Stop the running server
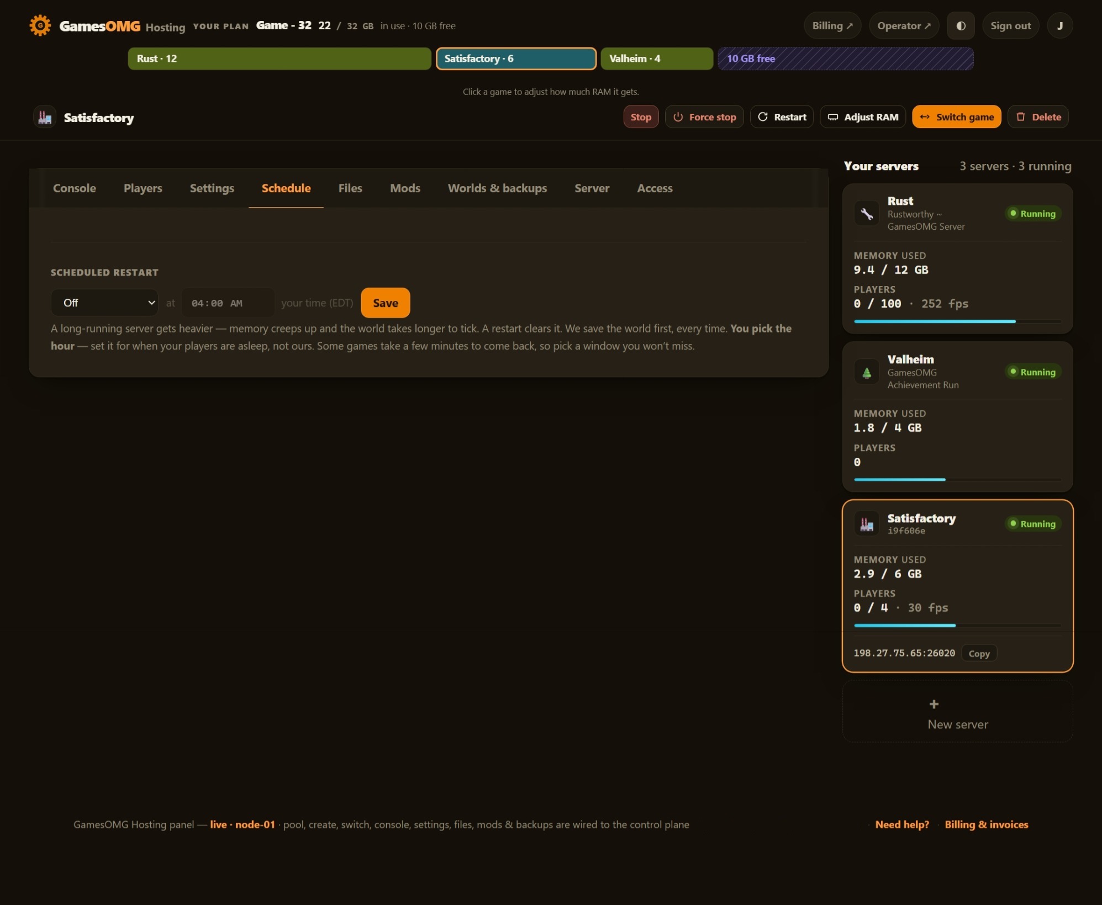Viewport: 1102px width, 905px height. (x=641, y=117)
